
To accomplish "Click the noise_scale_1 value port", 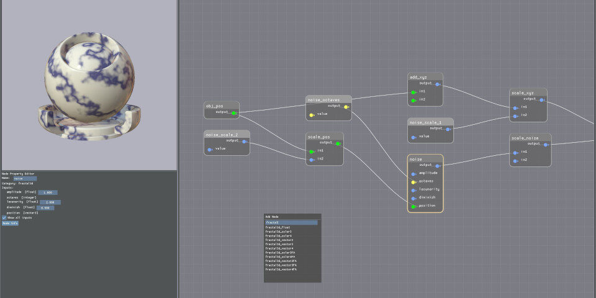I will [413, 137].
